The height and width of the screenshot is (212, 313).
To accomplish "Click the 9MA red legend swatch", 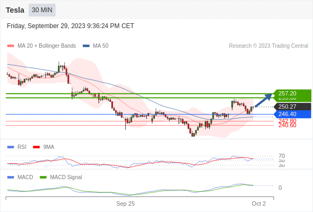I will 36,147.
